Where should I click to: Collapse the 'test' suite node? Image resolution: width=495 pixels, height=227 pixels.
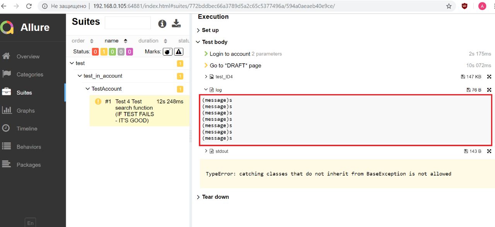click(72, 63)
